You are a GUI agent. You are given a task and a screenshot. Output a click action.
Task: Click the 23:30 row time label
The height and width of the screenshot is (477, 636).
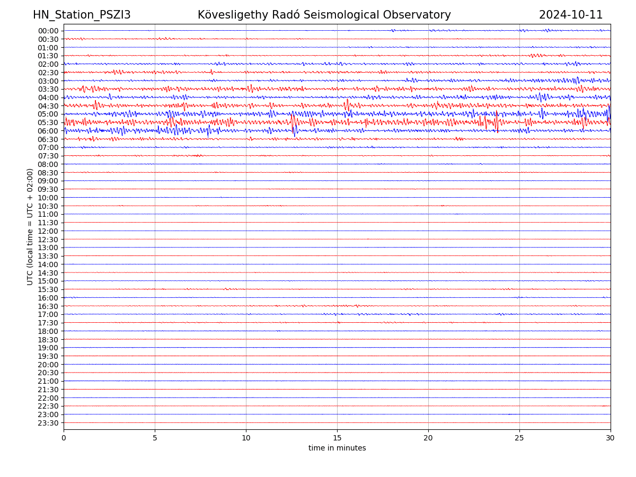(x=48, y=423)
